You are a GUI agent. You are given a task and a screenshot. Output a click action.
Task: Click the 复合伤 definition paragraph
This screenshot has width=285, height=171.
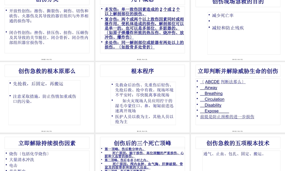click(x=144, y=28)
